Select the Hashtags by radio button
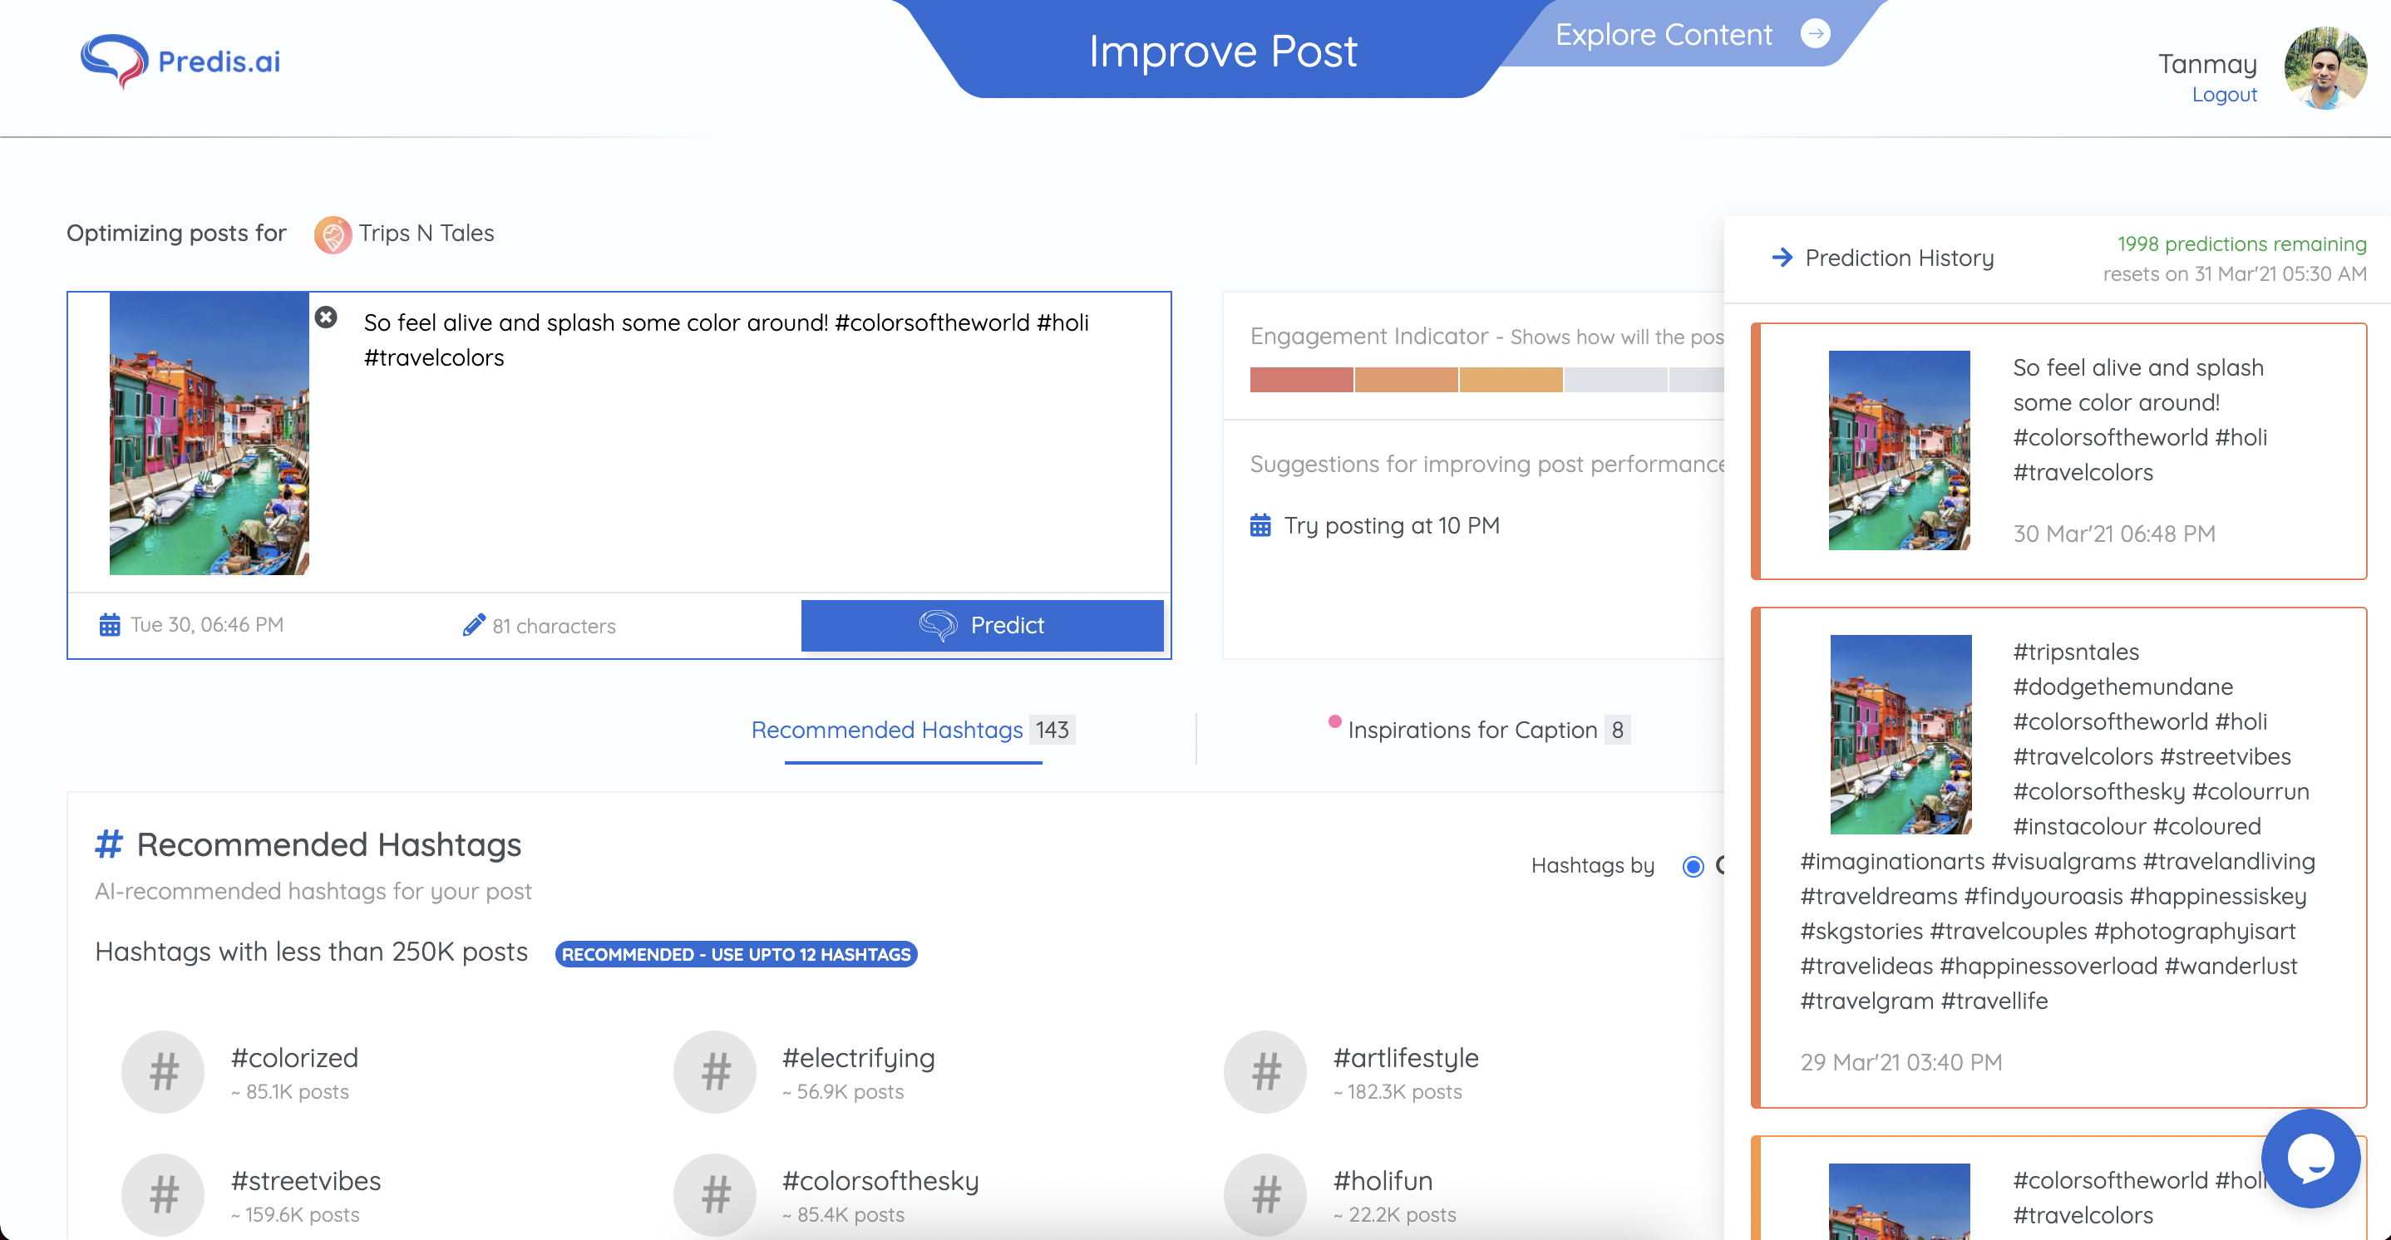Screen dimensions: 2391x1240 (x=1693, y=866)
